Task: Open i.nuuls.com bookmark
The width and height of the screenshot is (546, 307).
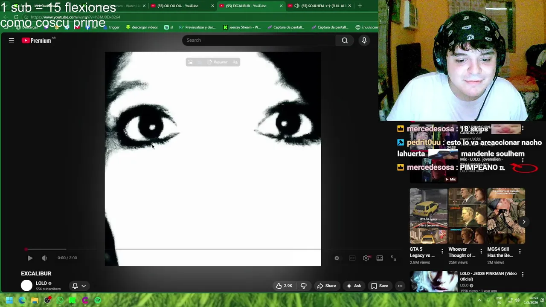Action: (366, 27)
